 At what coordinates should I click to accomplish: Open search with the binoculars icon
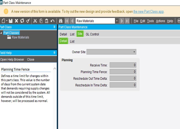coord(61,21)
